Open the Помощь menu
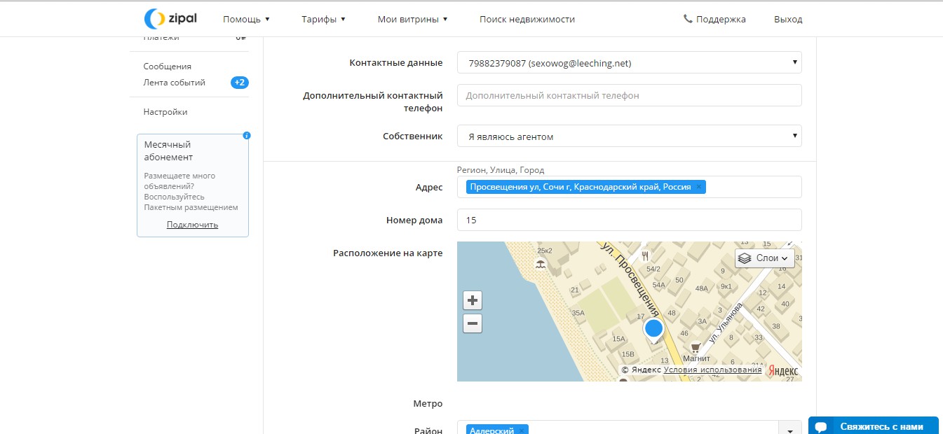This screenshot has height=434, width=943. point(246,20)
